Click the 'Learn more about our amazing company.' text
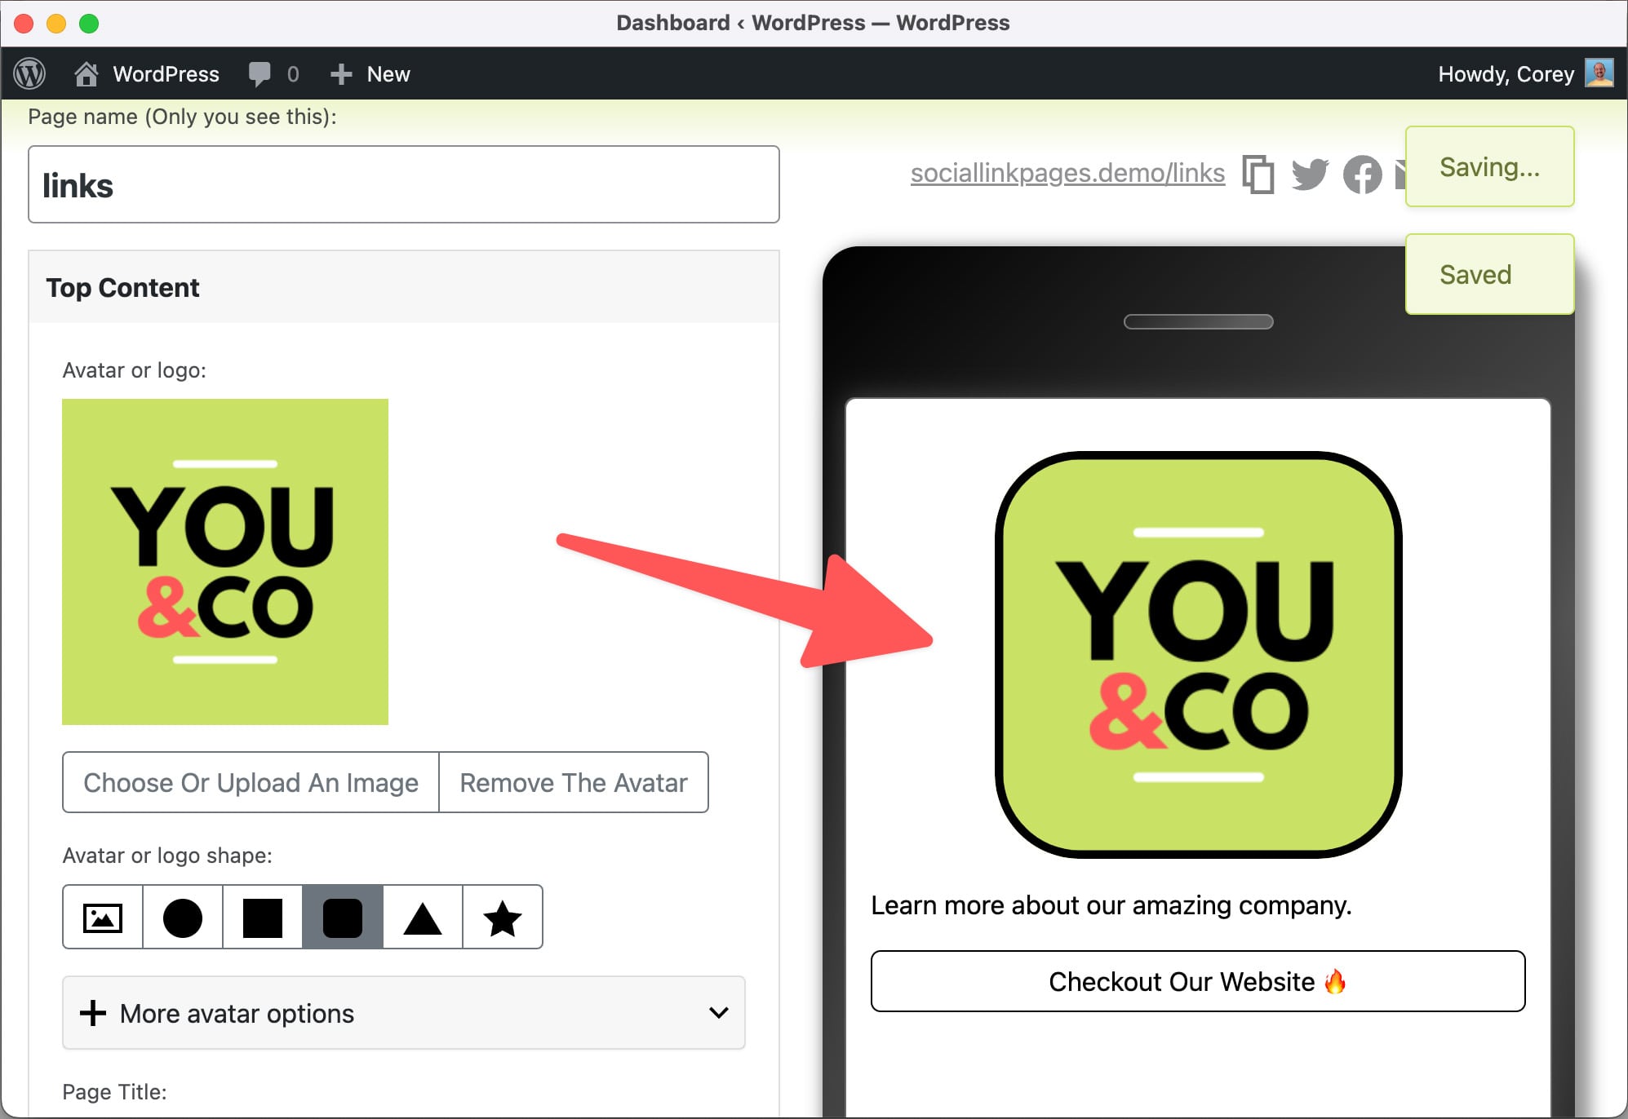The height and width of the screenshot is (1119, 1628). 1111,905
